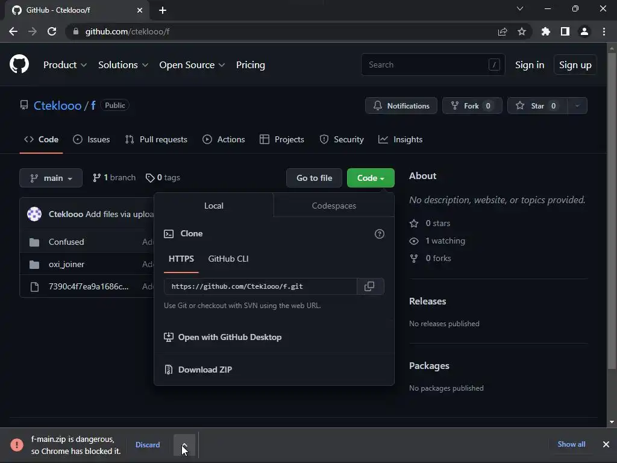Star this repository
Viewport: 617px width, 463px height.
tap(537, 106)
